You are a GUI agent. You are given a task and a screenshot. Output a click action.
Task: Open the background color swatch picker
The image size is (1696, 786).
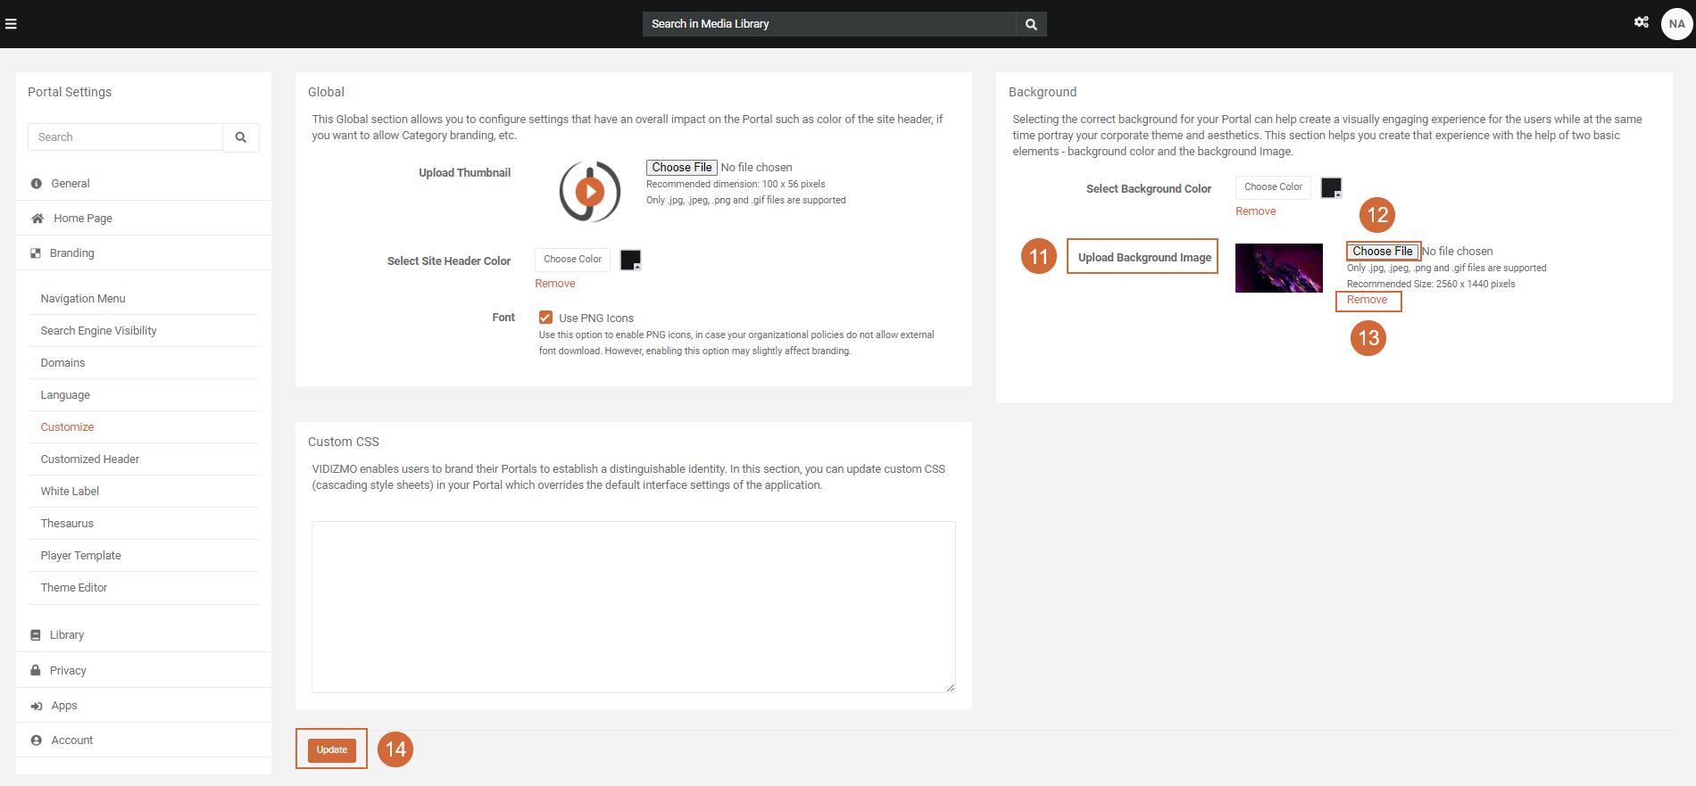coord(1331,187)
